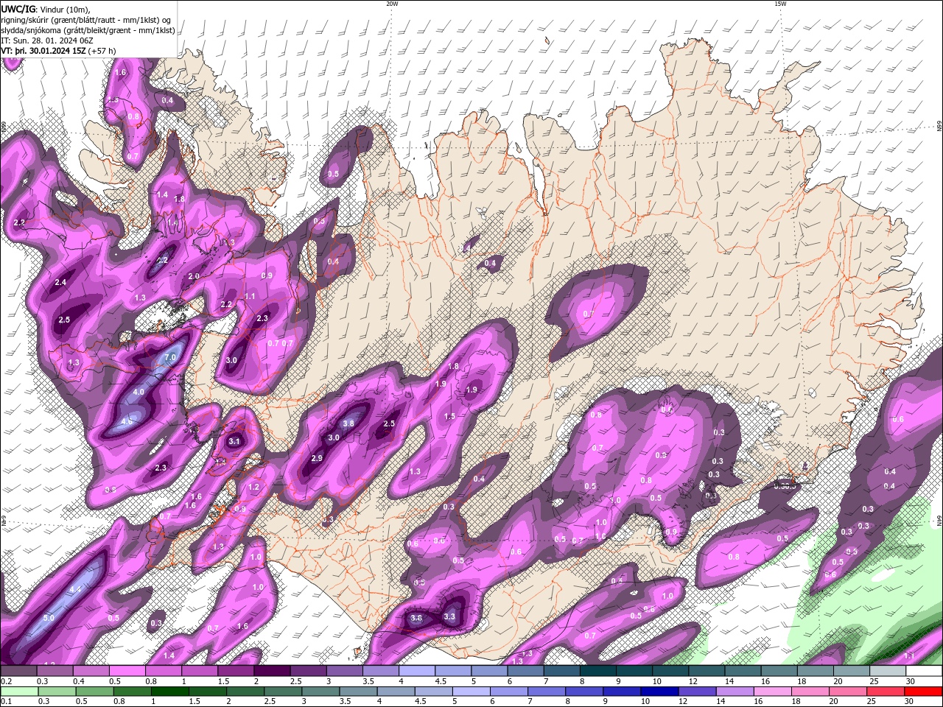The height and width of the screenshot is (707, 943).
Task: Click the "(+57 h)" forecast offset
Action: coord(102,51)
